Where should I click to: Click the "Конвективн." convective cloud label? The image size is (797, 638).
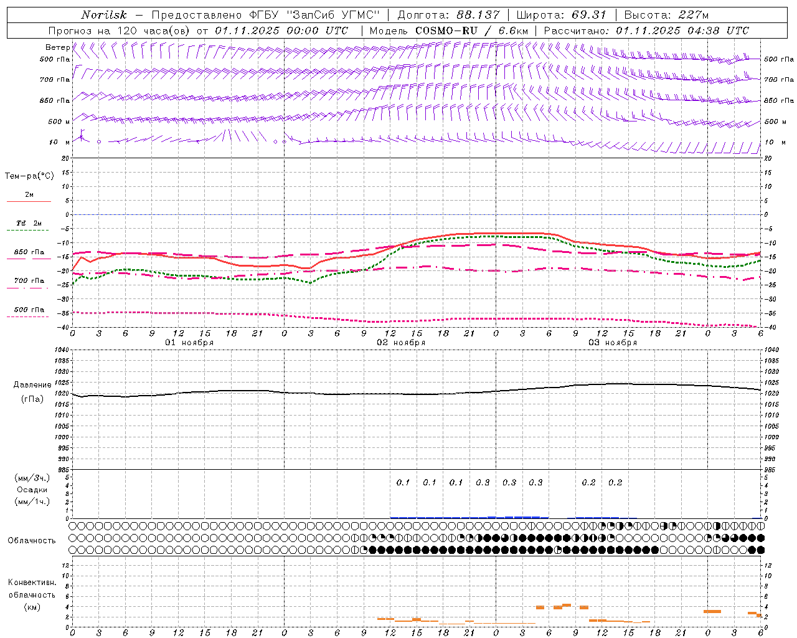32,583
